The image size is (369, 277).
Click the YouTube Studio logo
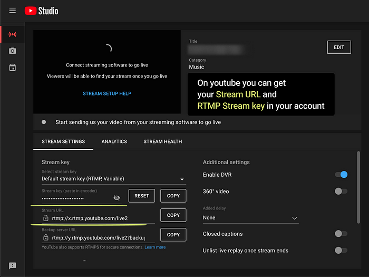42,11
